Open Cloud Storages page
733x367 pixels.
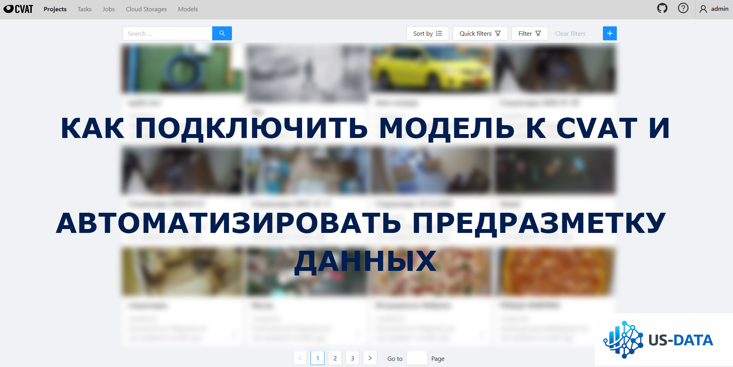click(146, 9)
